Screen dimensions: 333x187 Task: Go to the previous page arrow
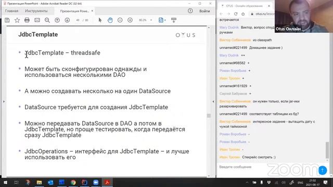click(57, 20)
